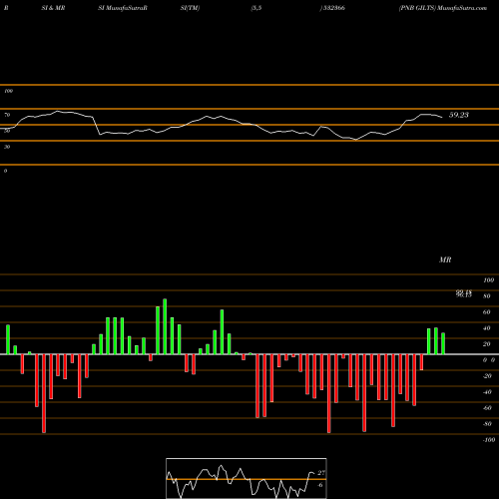Screen dimensions: 499x499
Task: Click the mini chart thumbnail at the bottom
Action: click(247, 478)
